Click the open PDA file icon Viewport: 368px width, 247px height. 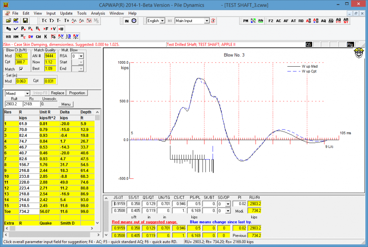(16, 21)
